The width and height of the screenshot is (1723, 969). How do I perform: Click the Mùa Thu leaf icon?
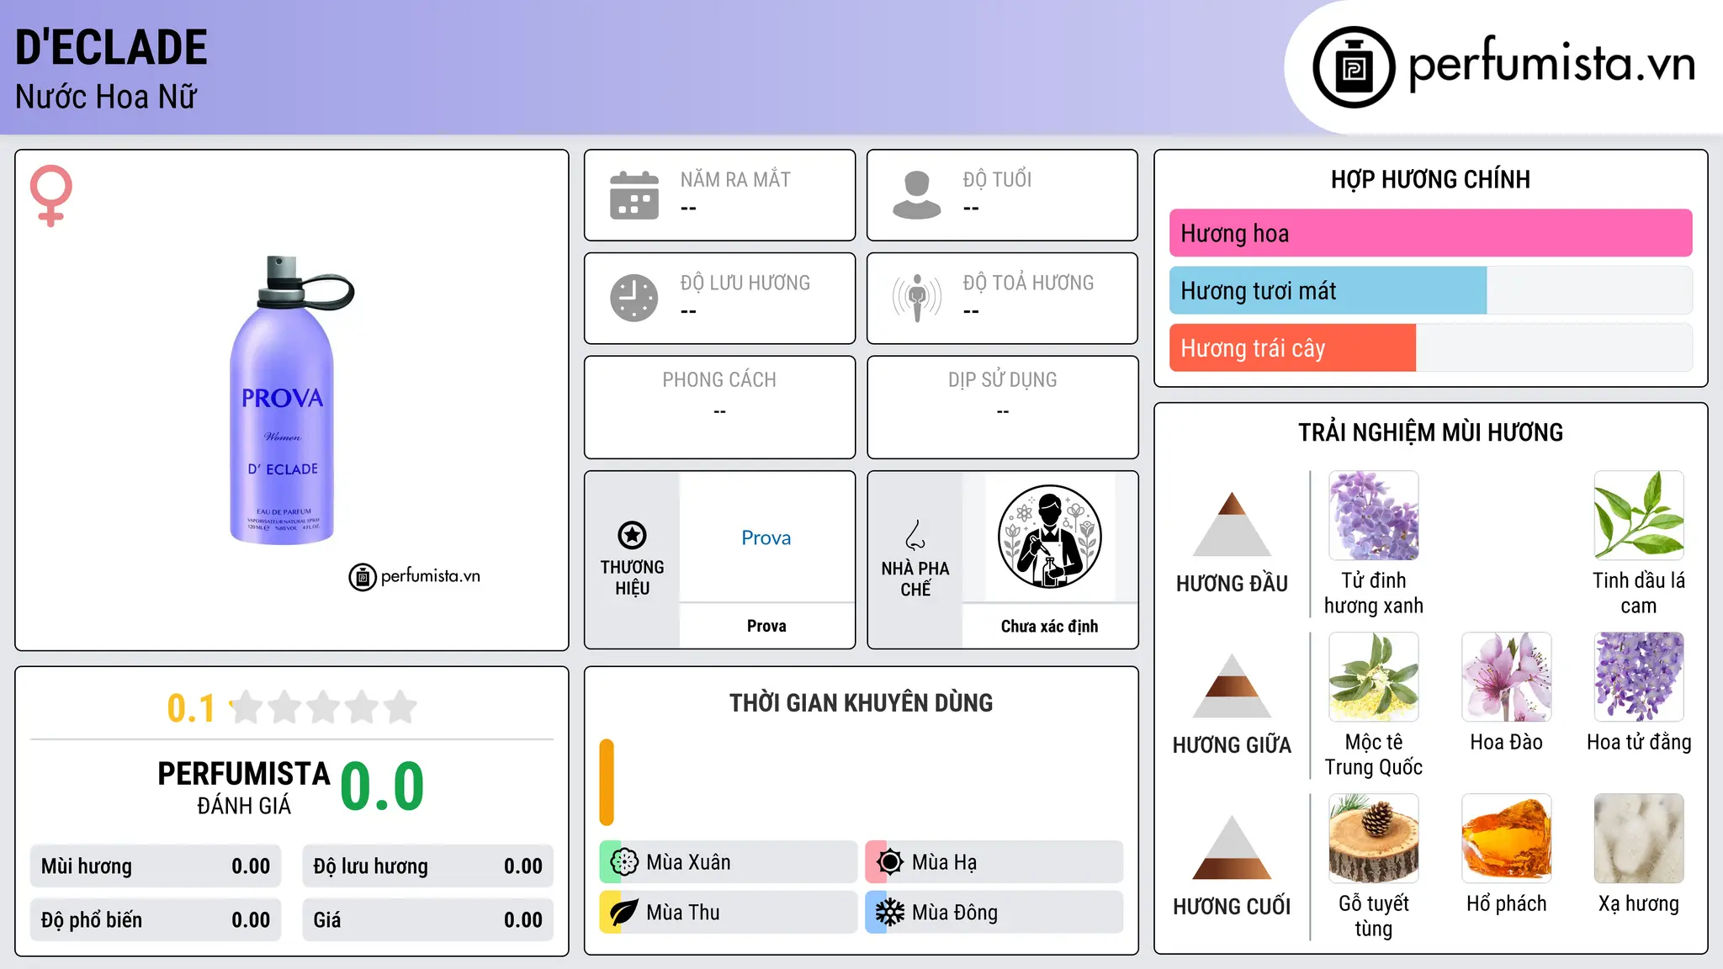click(624, 913)
